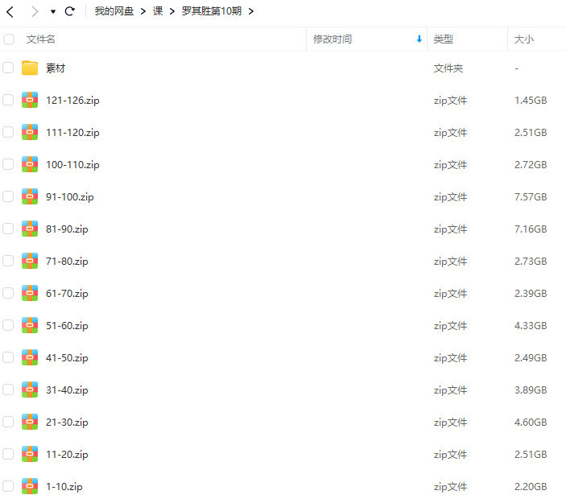This screenshot has width=566, height=503.
Task: Navigate to 课 in the breadcrumb path
Action: pos(158,11)
